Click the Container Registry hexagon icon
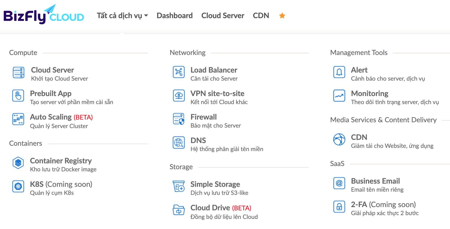The image size is (450, 229). 18,163
